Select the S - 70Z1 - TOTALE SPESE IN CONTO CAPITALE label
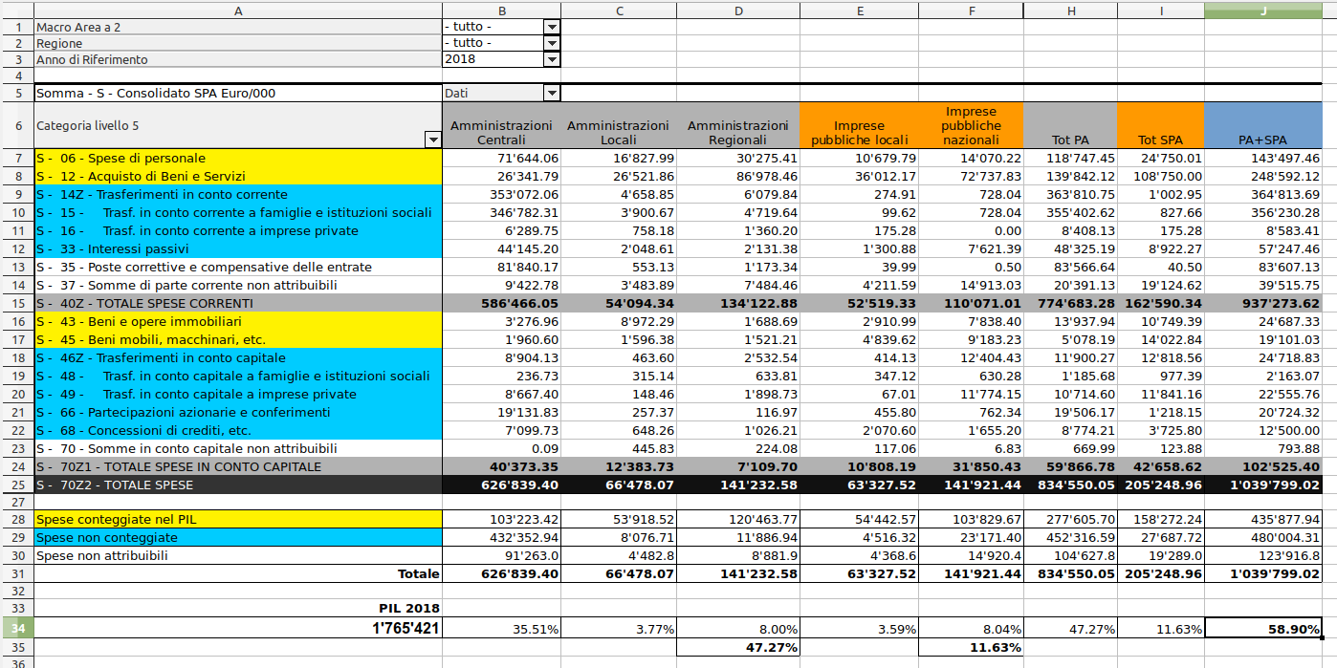The width and height of the screenshot is (1337, 668). [238, 466]
